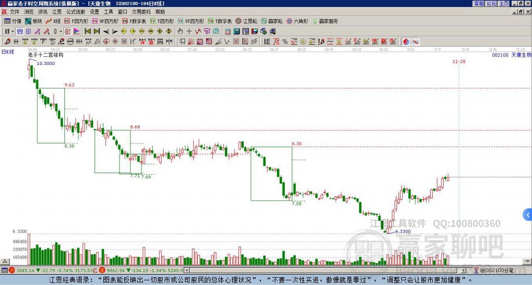Click the 客服 link
The image size is (532, 285).
coord(478,4)
